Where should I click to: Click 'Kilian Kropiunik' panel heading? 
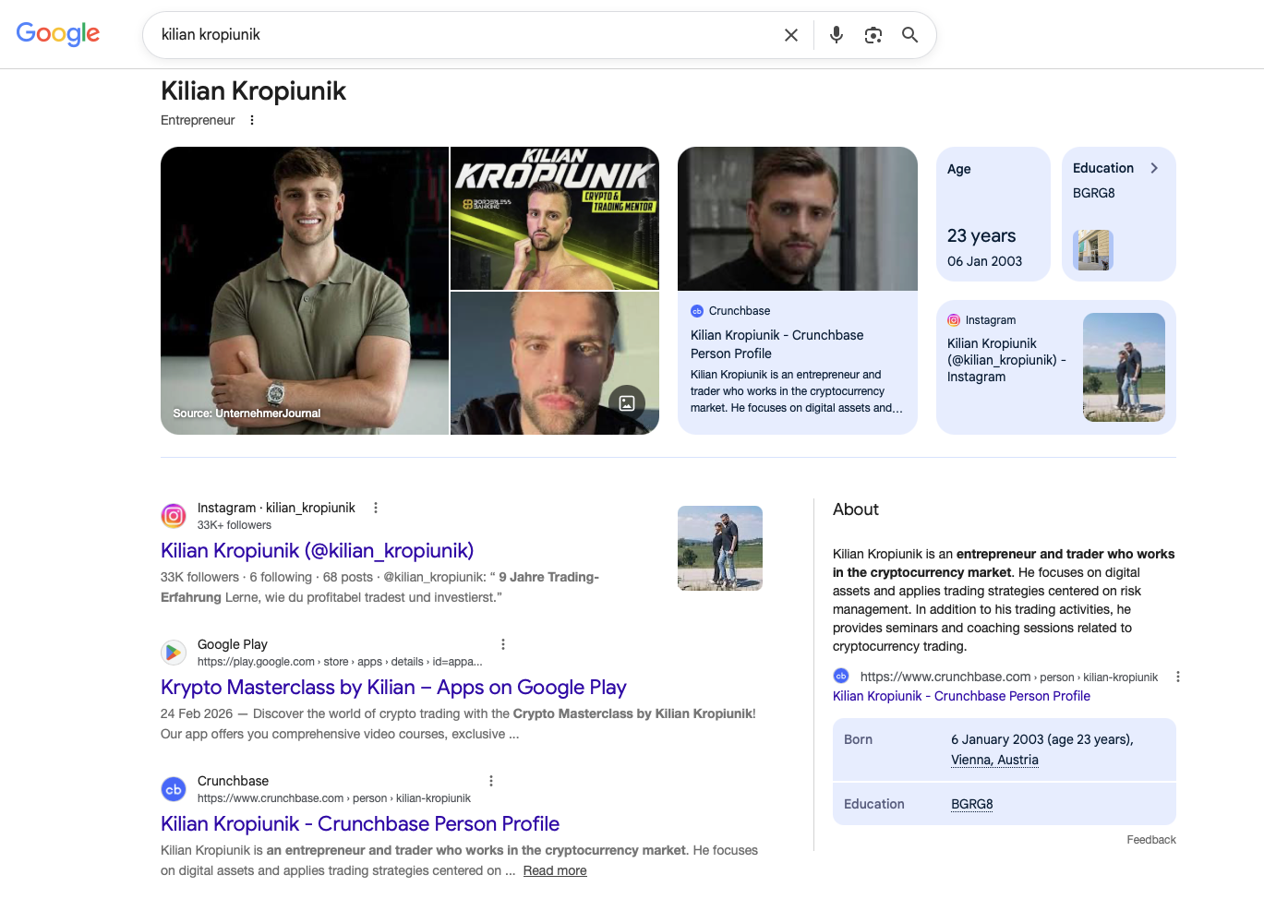tap(253, 90)
